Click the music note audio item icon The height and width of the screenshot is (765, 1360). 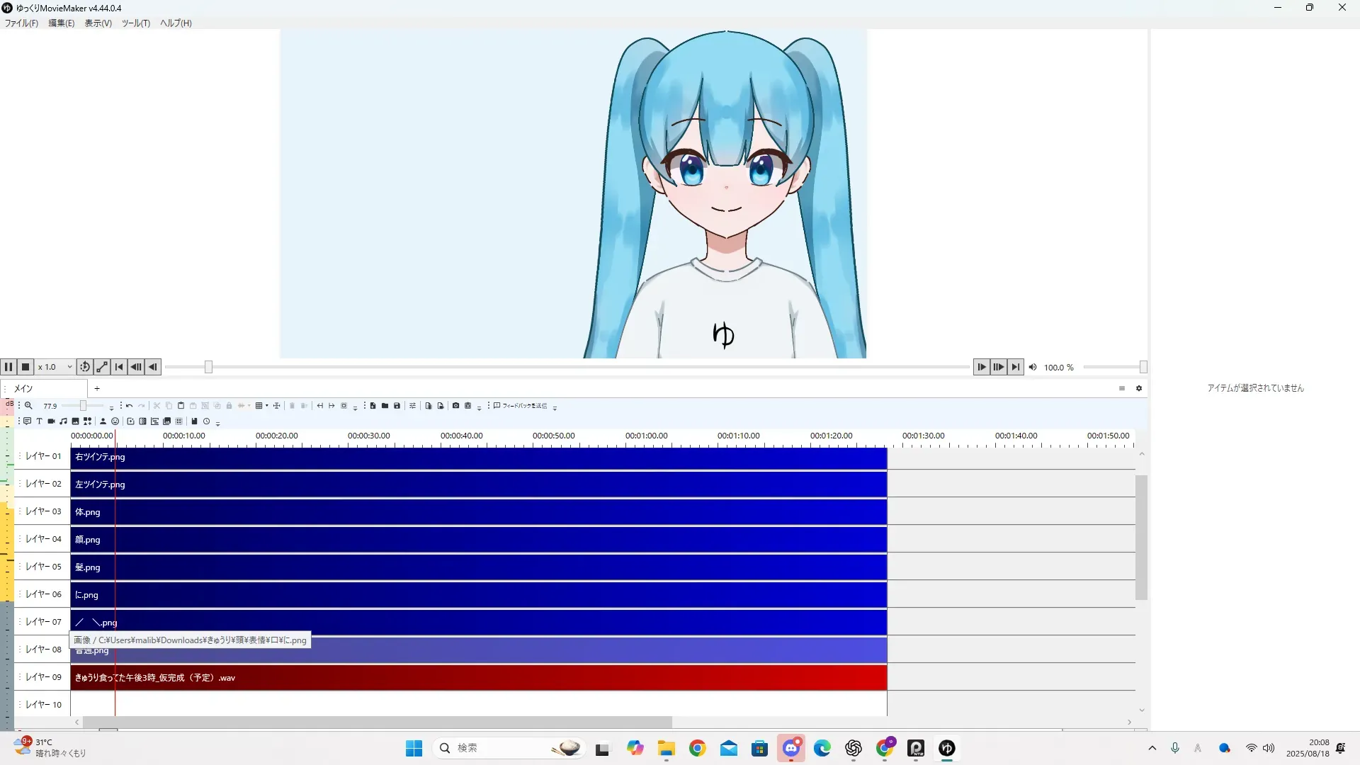[x=64, y=421]
